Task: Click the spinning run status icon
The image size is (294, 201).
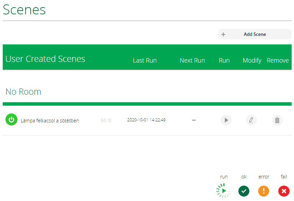Action: 224,191
